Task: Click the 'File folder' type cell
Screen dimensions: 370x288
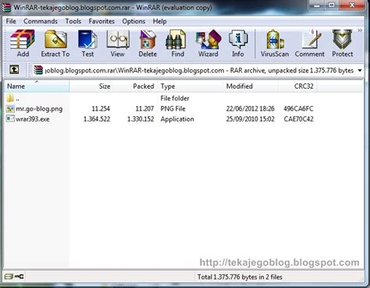Action: click(175, 98)
